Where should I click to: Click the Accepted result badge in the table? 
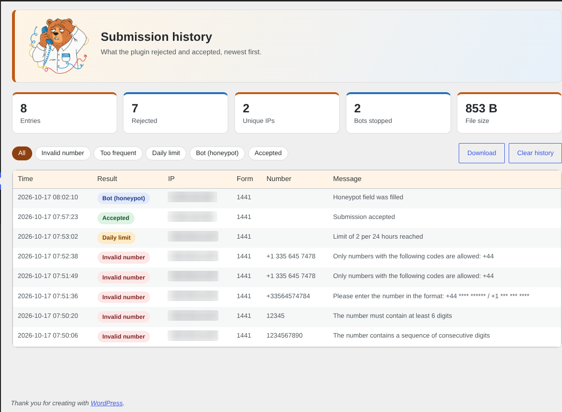(x=116, y=218)
